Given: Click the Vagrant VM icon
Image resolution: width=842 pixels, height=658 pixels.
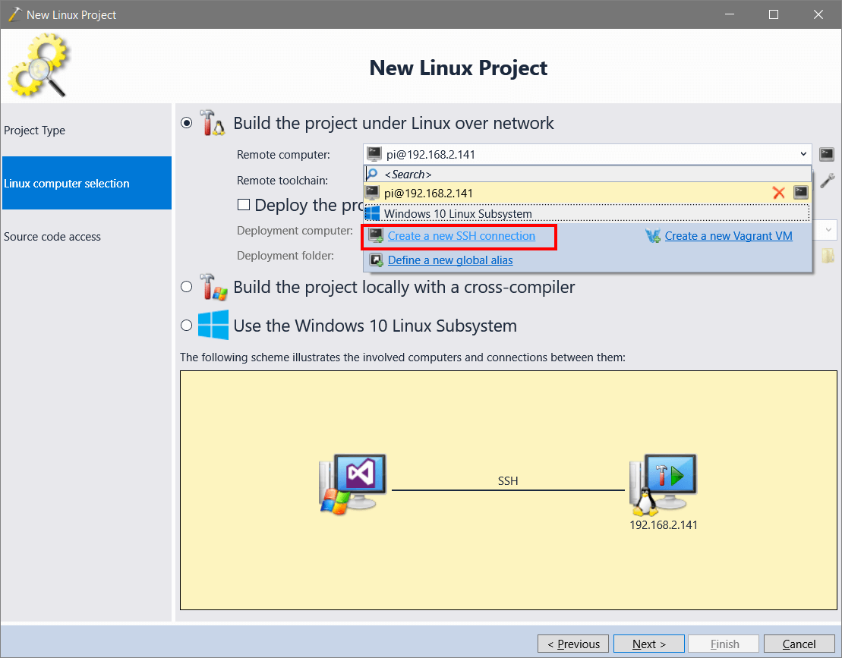Looking at the screenshot, I should click(653, 236).
